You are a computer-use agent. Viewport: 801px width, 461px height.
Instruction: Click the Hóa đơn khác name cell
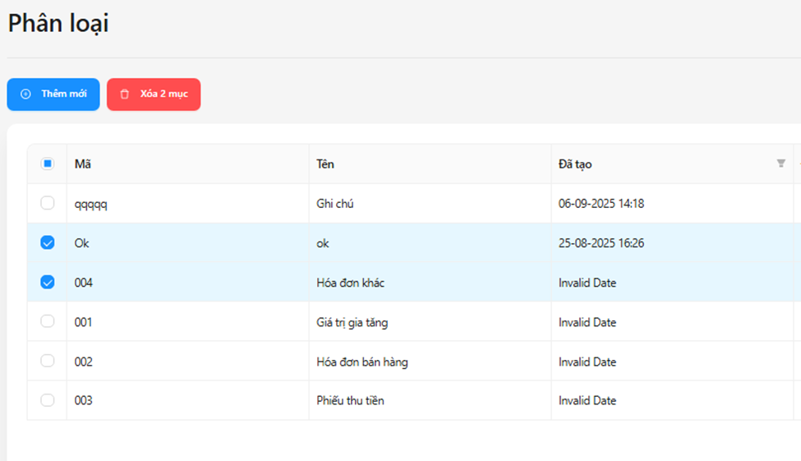click(x=350, y=283)
